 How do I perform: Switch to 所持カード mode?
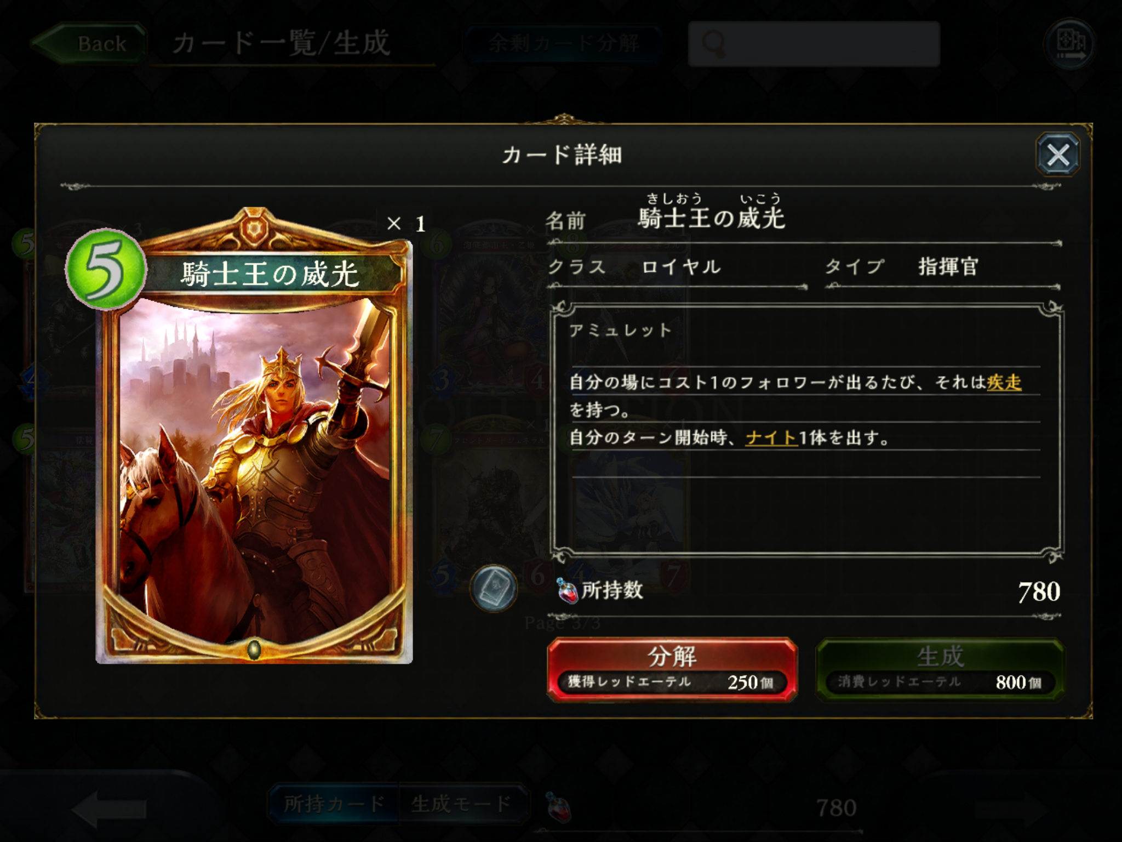click(334, 804)
